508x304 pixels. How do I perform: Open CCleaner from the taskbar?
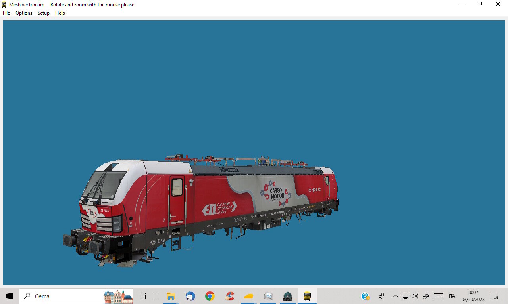coord(229,296)
